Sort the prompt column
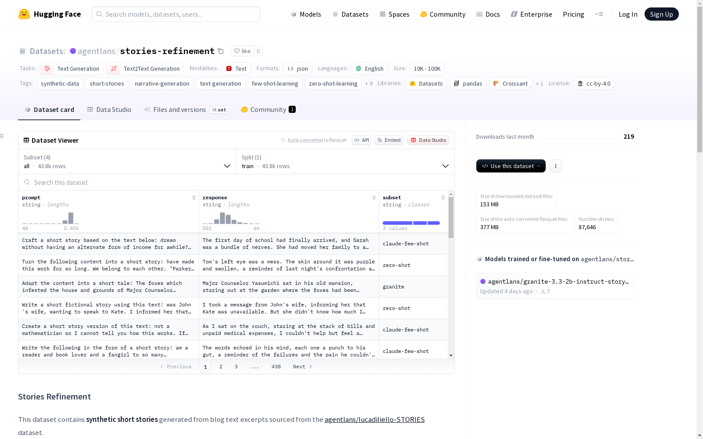This screenshot has height=439, width=703. click(194, 198)
